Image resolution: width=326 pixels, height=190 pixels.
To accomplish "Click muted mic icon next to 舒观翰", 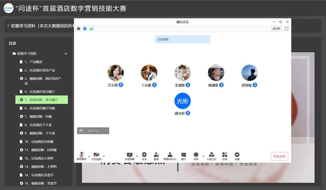I will click(255, 85).
